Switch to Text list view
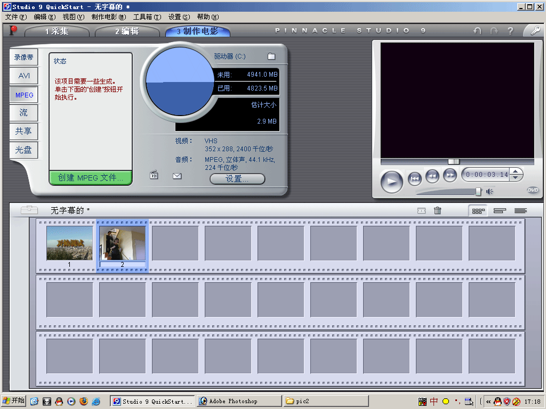The width and height of the screenshot is (546, 409). [x=520, y=211]
